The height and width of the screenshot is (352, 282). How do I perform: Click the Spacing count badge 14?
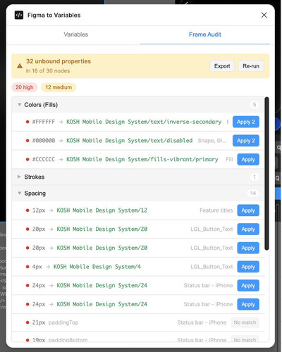[x=253, y=193]
